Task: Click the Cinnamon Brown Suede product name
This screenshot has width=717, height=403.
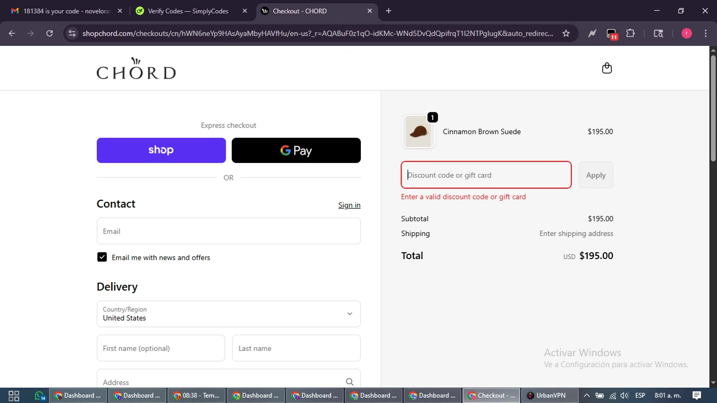Action: 482,131
